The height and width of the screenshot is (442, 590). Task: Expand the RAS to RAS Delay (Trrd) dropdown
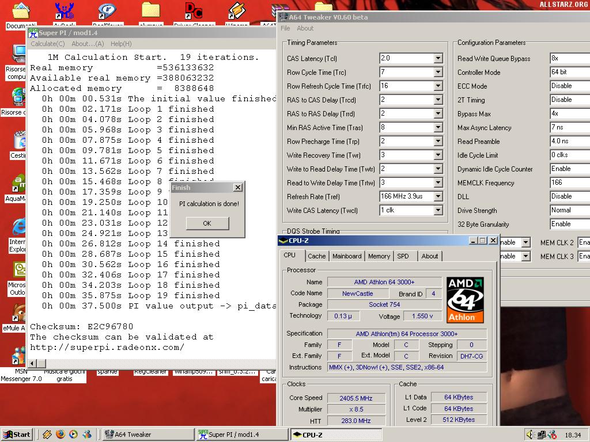438,113
